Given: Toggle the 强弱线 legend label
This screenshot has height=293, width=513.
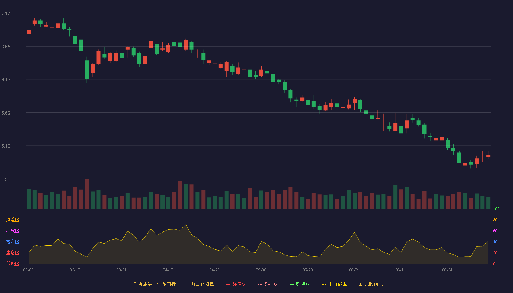Looking at the screenshot, I should pos(271,284).
